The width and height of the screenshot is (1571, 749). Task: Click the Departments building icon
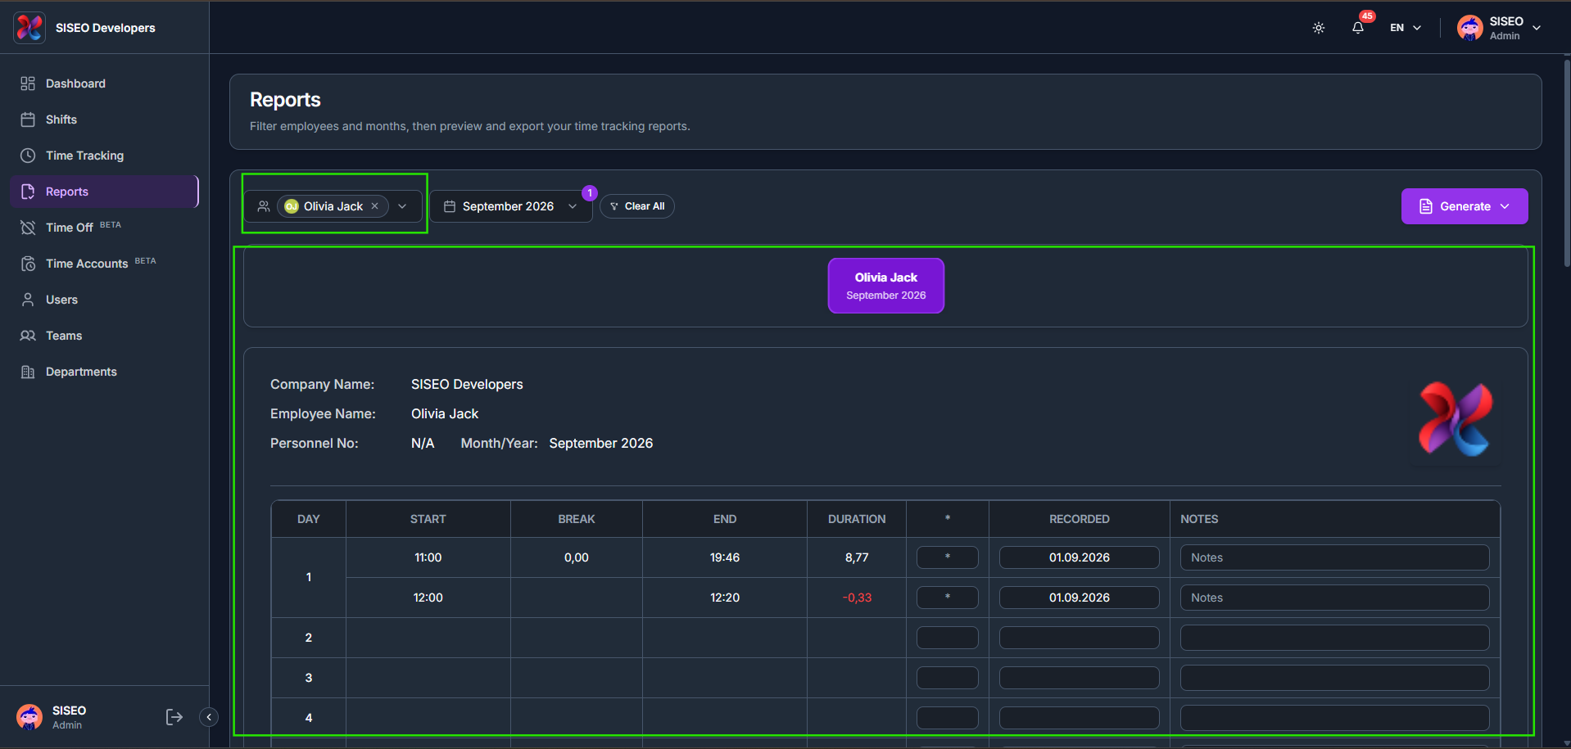click(x=28, y=372)
